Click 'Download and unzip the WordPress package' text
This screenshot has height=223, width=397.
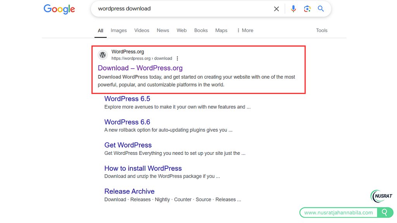[162, 176]
